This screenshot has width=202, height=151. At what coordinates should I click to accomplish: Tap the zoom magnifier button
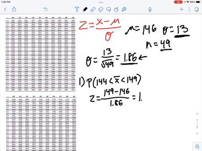click(197, 146)
